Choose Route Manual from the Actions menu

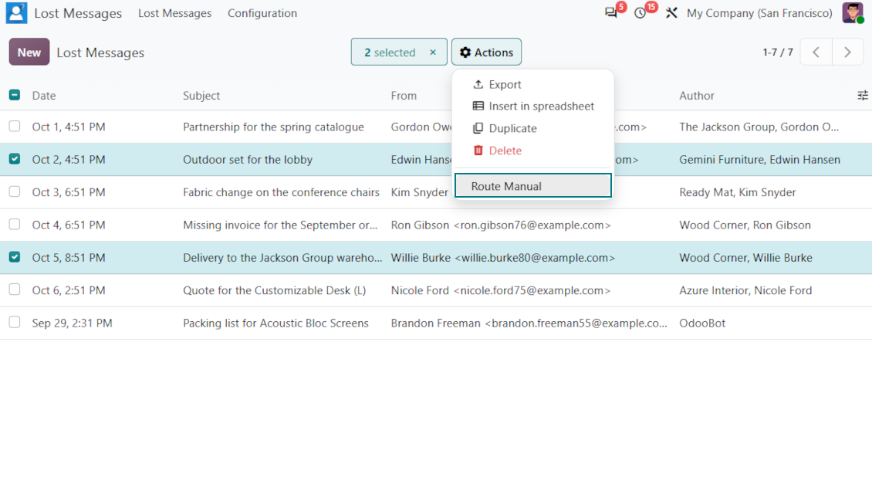[x=533, y=186]
